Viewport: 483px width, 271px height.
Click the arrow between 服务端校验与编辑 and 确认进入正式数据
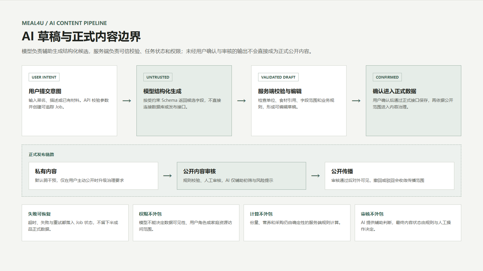point(356,101)
